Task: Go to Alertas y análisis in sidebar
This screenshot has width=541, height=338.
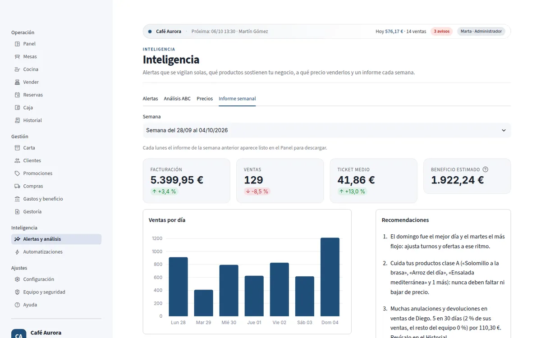Action: 56,239
